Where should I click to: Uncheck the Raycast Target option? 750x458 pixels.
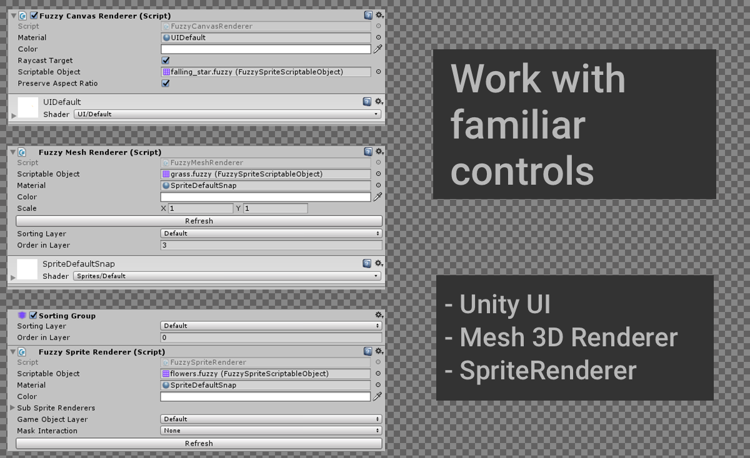coord(166,61)
